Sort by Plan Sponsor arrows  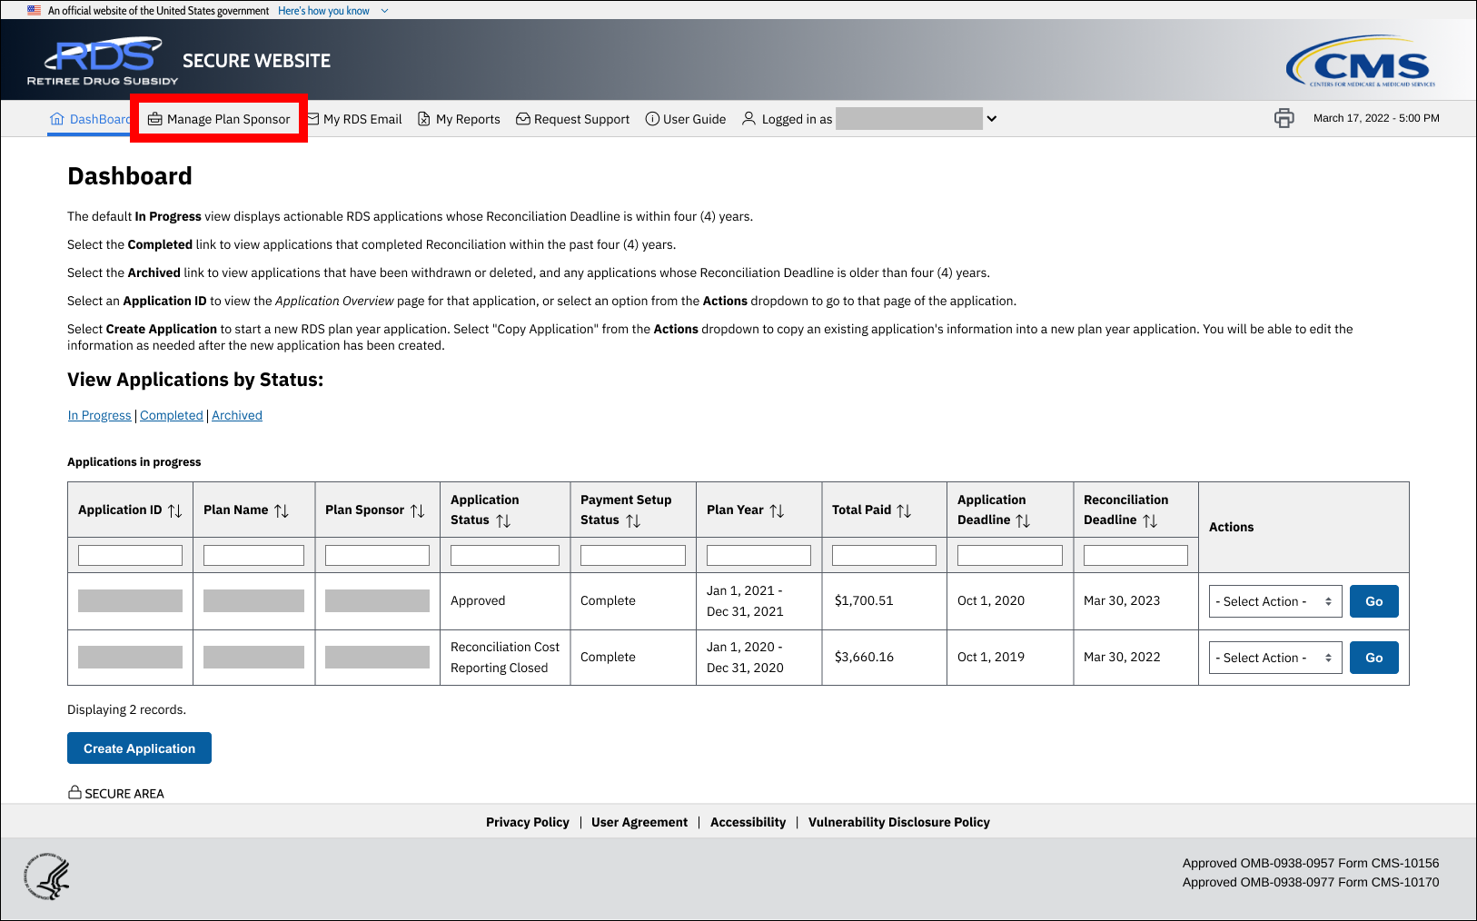418,510
